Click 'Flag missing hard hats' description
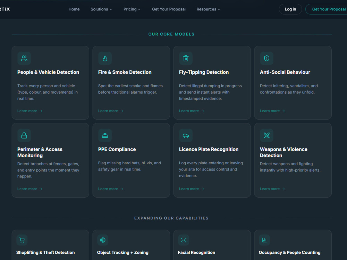Screen dimensions: 347x260 click(x=129, y=166)
